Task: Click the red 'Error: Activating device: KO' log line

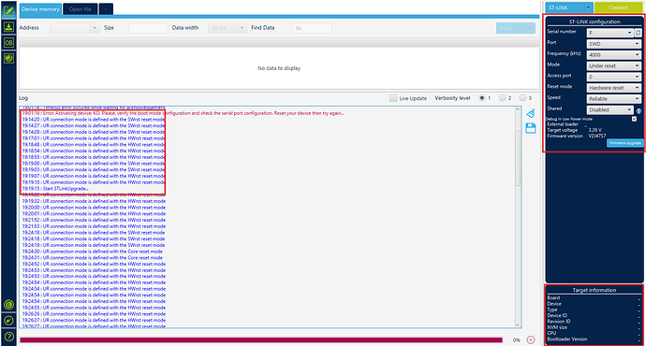Action: coord(183,113)
